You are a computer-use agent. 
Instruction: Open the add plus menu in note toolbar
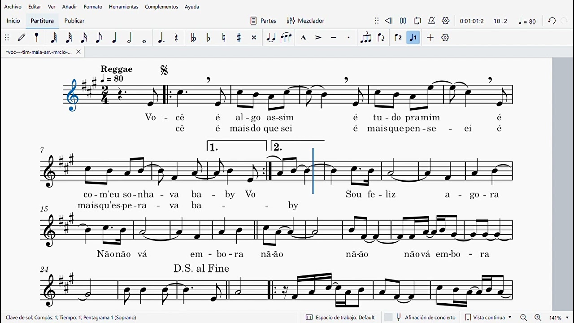(x=430, y=38)
